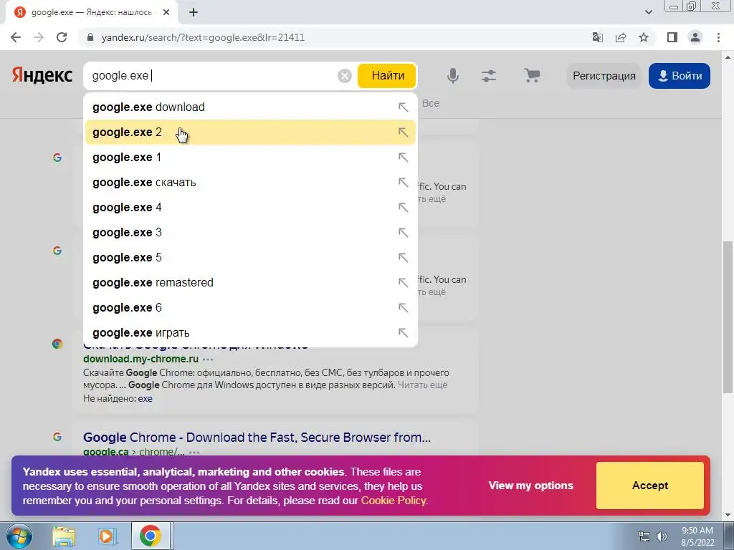The height and width of the screenshot is (550, 734).
Task: Click fill arrow beside google.exe играть
Action: [403, 332]
